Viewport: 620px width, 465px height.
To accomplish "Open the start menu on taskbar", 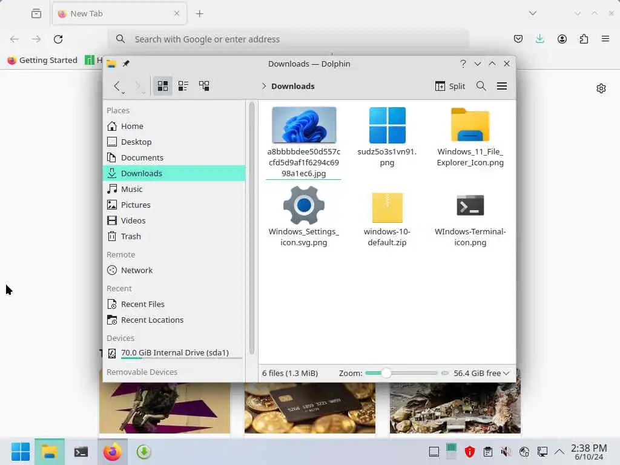I will (21, 452).
